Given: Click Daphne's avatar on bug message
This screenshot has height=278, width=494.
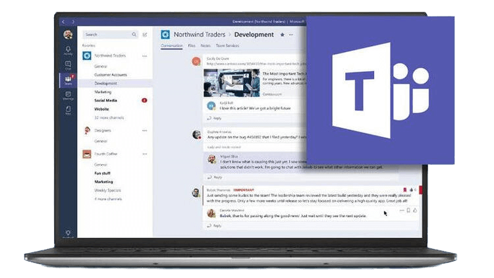Looking at the screenshot, I should coord(197,134).
